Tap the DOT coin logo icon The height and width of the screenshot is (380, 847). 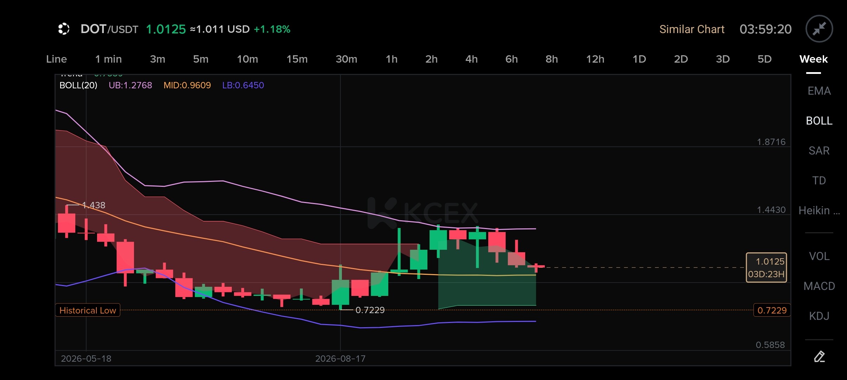64,29
